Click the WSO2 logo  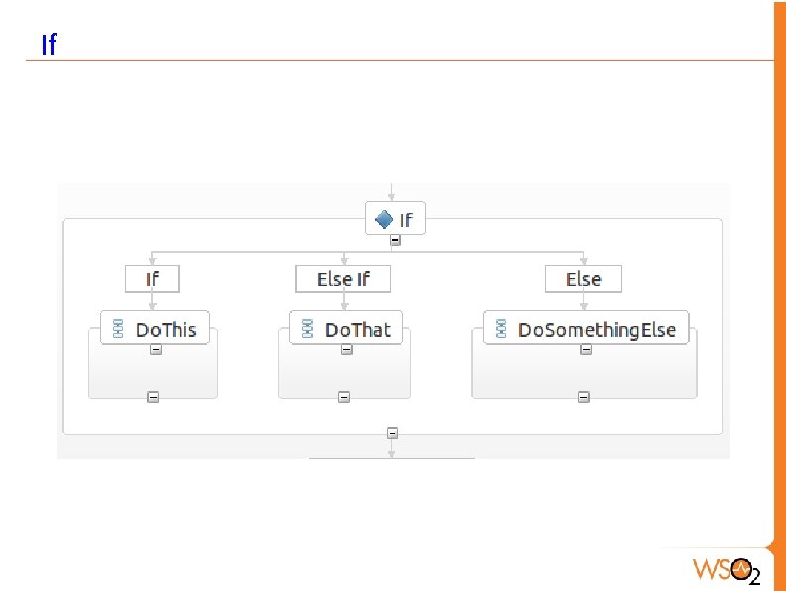(727, 569)
